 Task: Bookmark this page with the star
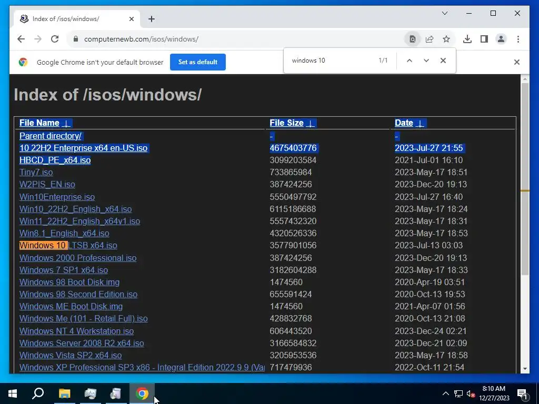[x=446, y=39]
